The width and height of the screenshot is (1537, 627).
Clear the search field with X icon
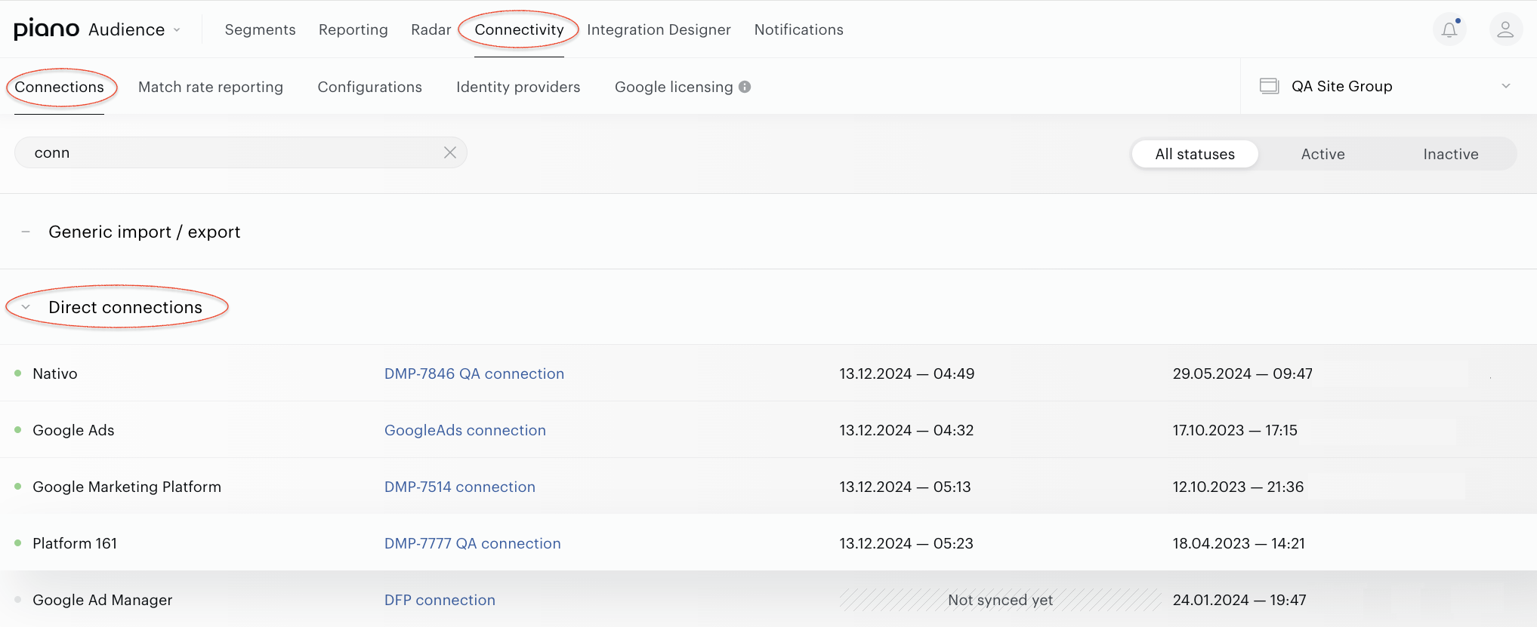tap(450, 152)
